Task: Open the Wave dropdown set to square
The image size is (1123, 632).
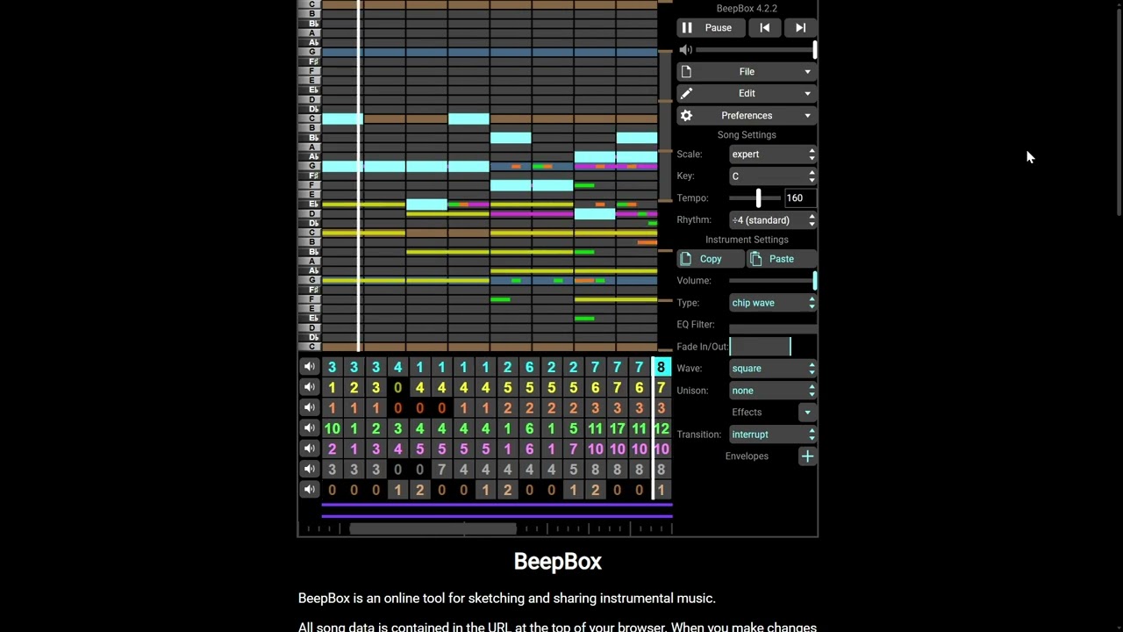Action: [x=773, y=369]
